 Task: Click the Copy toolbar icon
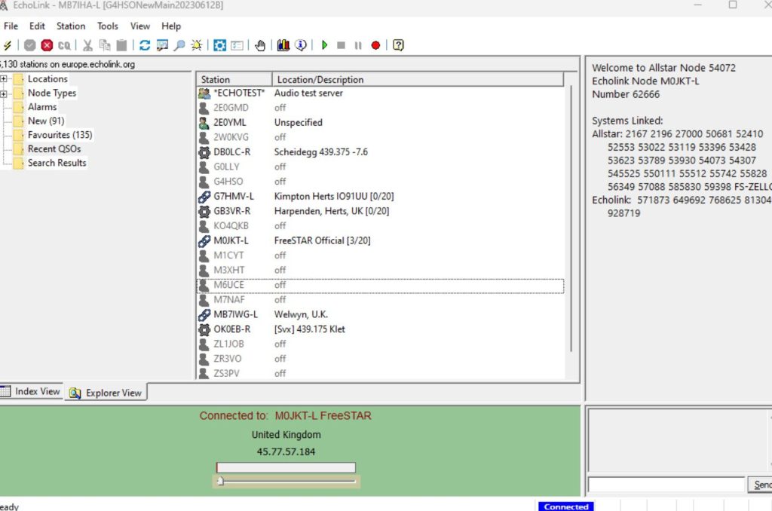[x=105, y=45]
